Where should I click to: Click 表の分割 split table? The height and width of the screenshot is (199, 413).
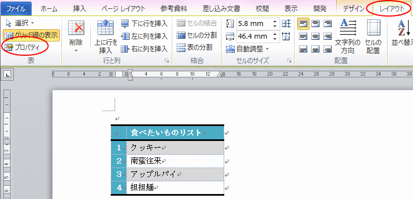(x=194, y=48)
